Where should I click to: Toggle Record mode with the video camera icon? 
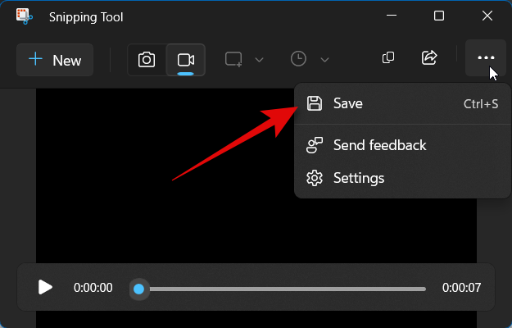click(186, 60)
